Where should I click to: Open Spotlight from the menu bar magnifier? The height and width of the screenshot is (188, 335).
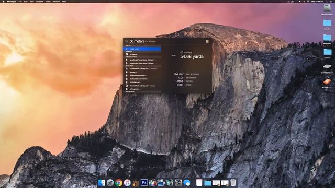pos(327,1)
